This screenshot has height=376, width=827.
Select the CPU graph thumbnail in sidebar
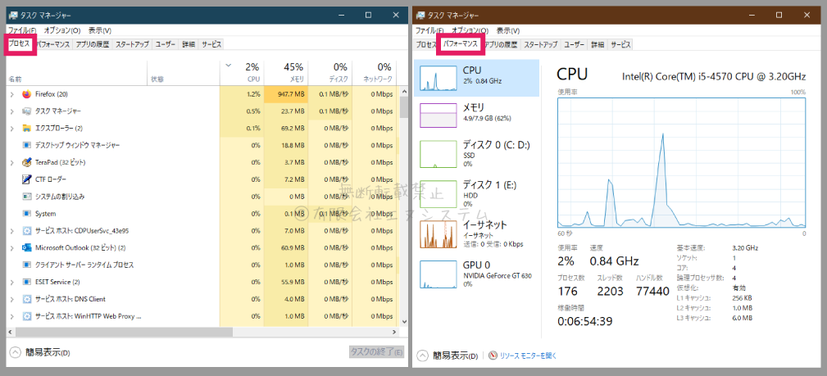pos(438,78)
